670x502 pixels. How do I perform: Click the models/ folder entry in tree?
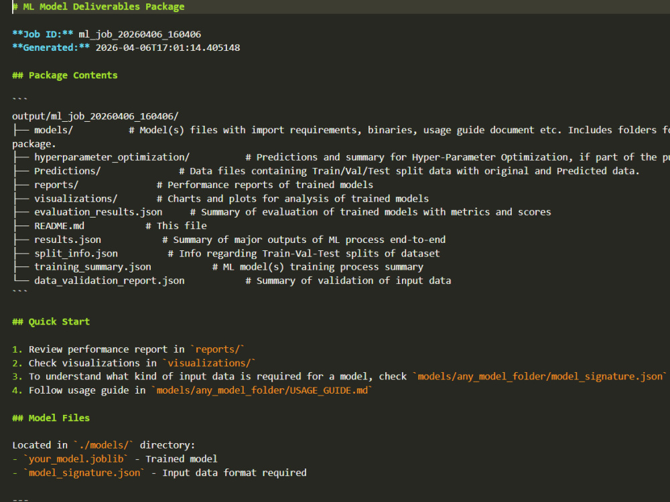tap(54, 131)
